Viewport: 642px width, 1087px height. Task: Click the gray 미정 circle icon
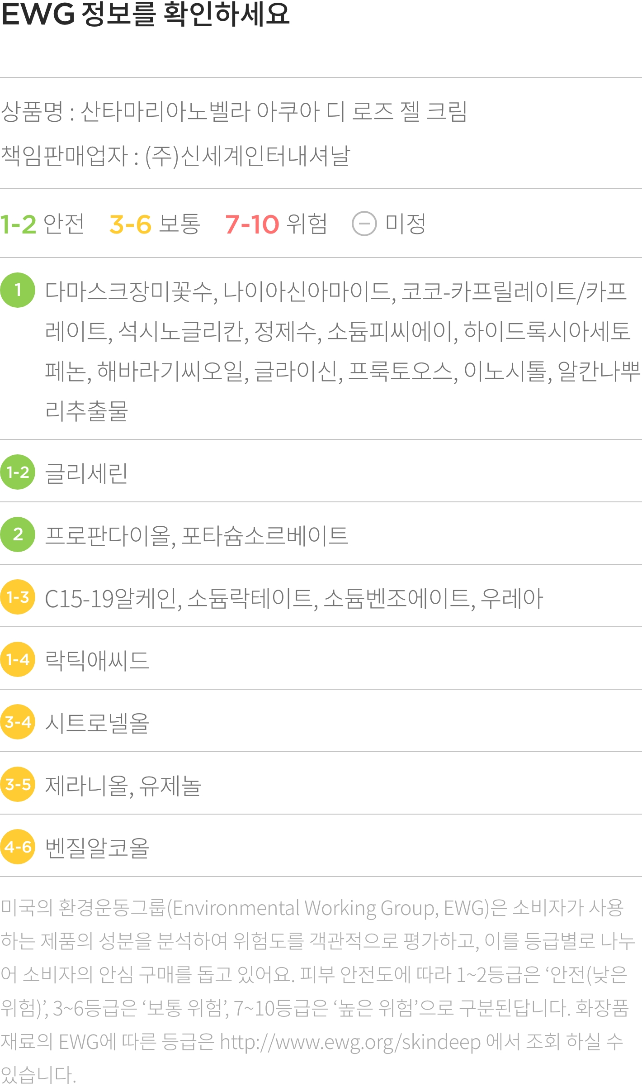[x=364, y=224]
